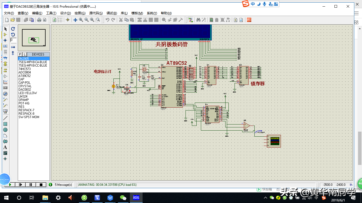Stop the simulation
Screen dimensions: 362x203
(x=41, y=185)
